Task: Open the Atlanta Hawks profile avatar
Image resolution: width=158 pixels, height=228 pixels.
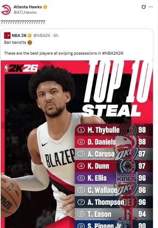Action: coord(6,10)
